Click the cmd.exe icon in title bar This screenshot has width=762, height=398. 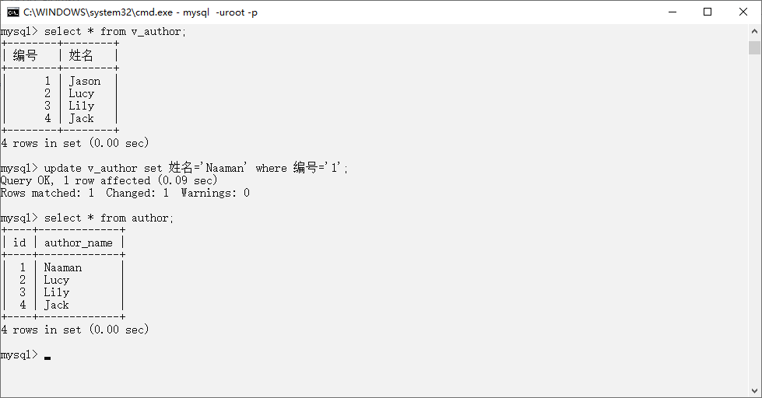coord(13,12)
